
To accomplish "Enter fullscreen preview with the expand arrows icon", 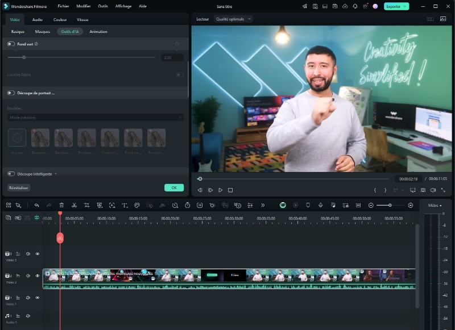I will (443, 190).
